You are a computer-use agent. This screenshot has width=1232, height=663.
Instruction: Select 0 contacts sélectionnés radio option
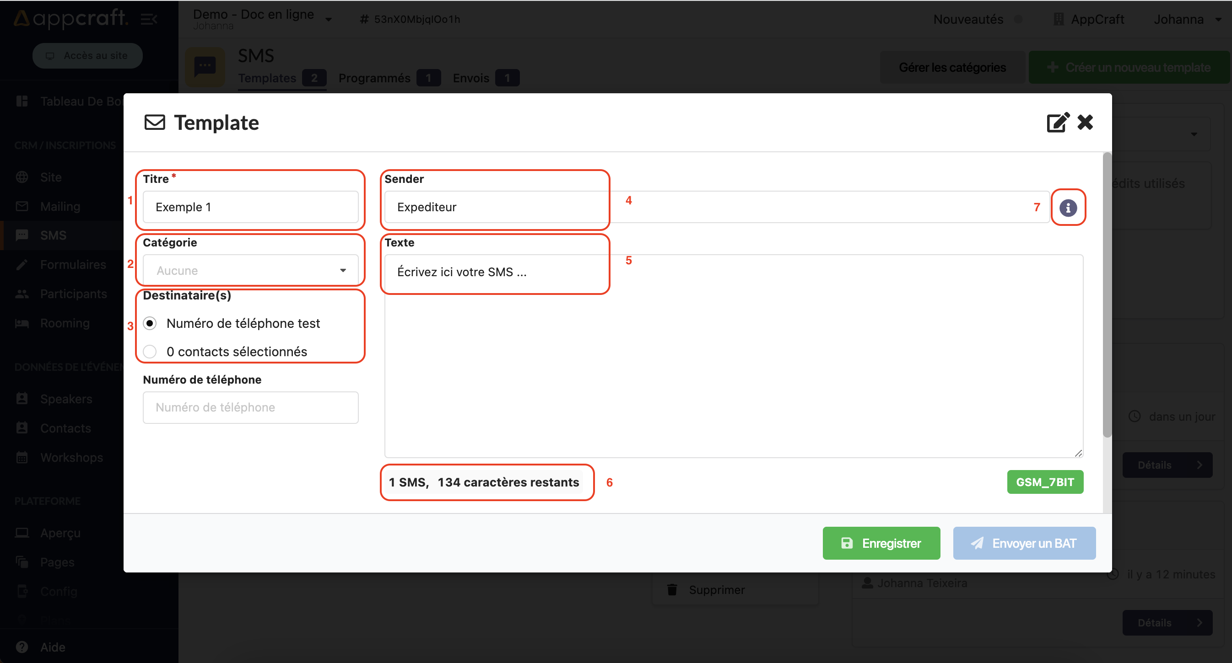click(x=150, y=352)
